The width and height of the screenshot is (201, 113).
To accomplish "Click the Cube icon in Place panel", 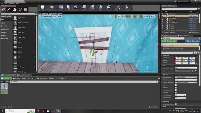I will tap(15, 42).
